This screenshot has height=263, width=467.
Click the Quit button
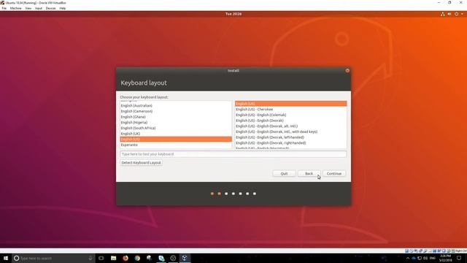click(284, 174)
